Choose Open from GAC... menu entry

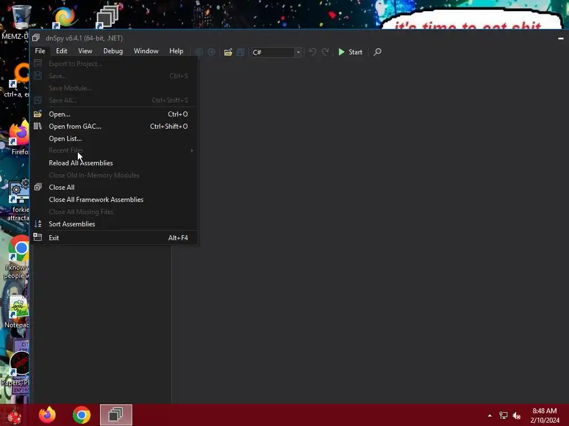(114, 126)
